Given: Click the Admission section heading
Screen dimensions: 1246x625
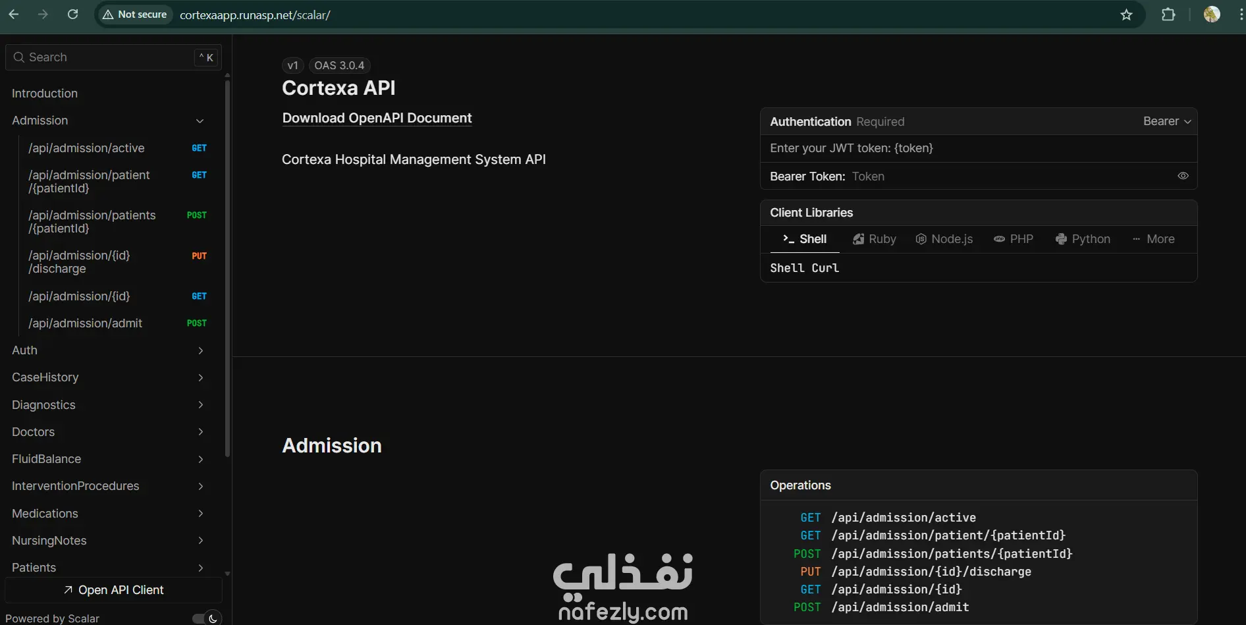Looking at the screenshot, I should pos(332,446).
